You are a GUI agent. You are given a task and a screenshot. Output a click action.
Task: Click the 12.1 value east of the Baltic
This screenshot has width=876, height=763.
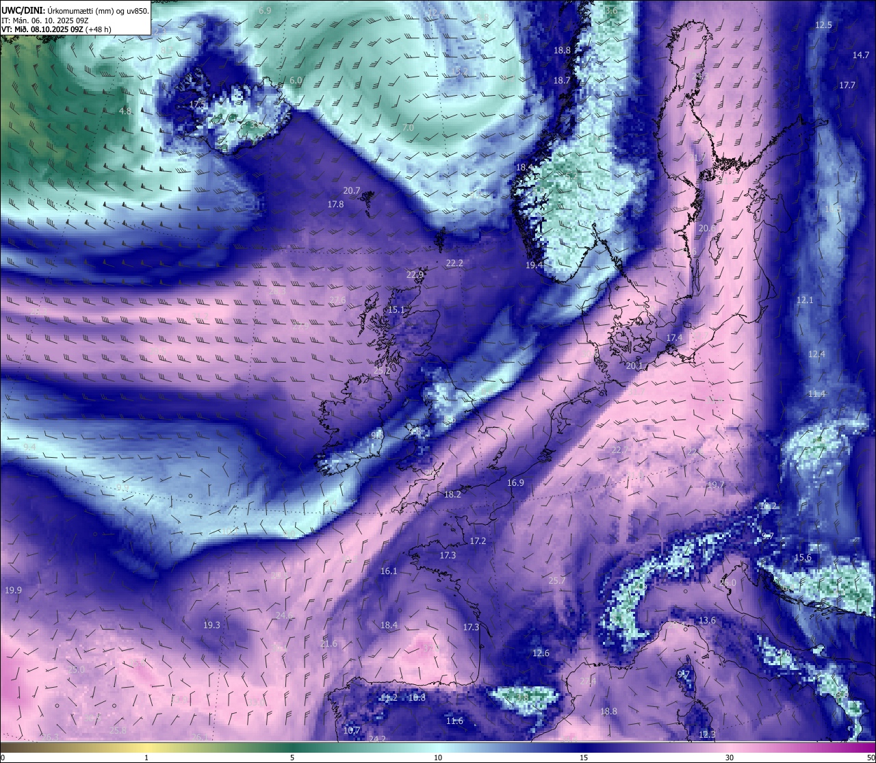coord(805,300)
